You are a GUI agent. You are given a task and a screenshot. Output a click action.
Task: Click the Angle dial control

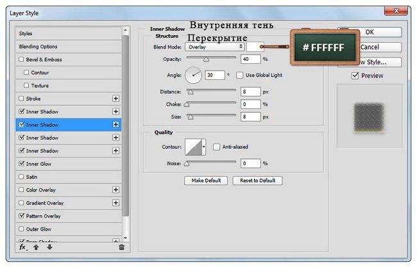point(194,76)
